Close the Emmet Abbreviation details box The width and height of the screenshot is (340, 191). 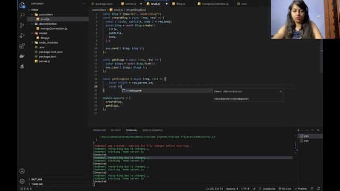point(281,91)
